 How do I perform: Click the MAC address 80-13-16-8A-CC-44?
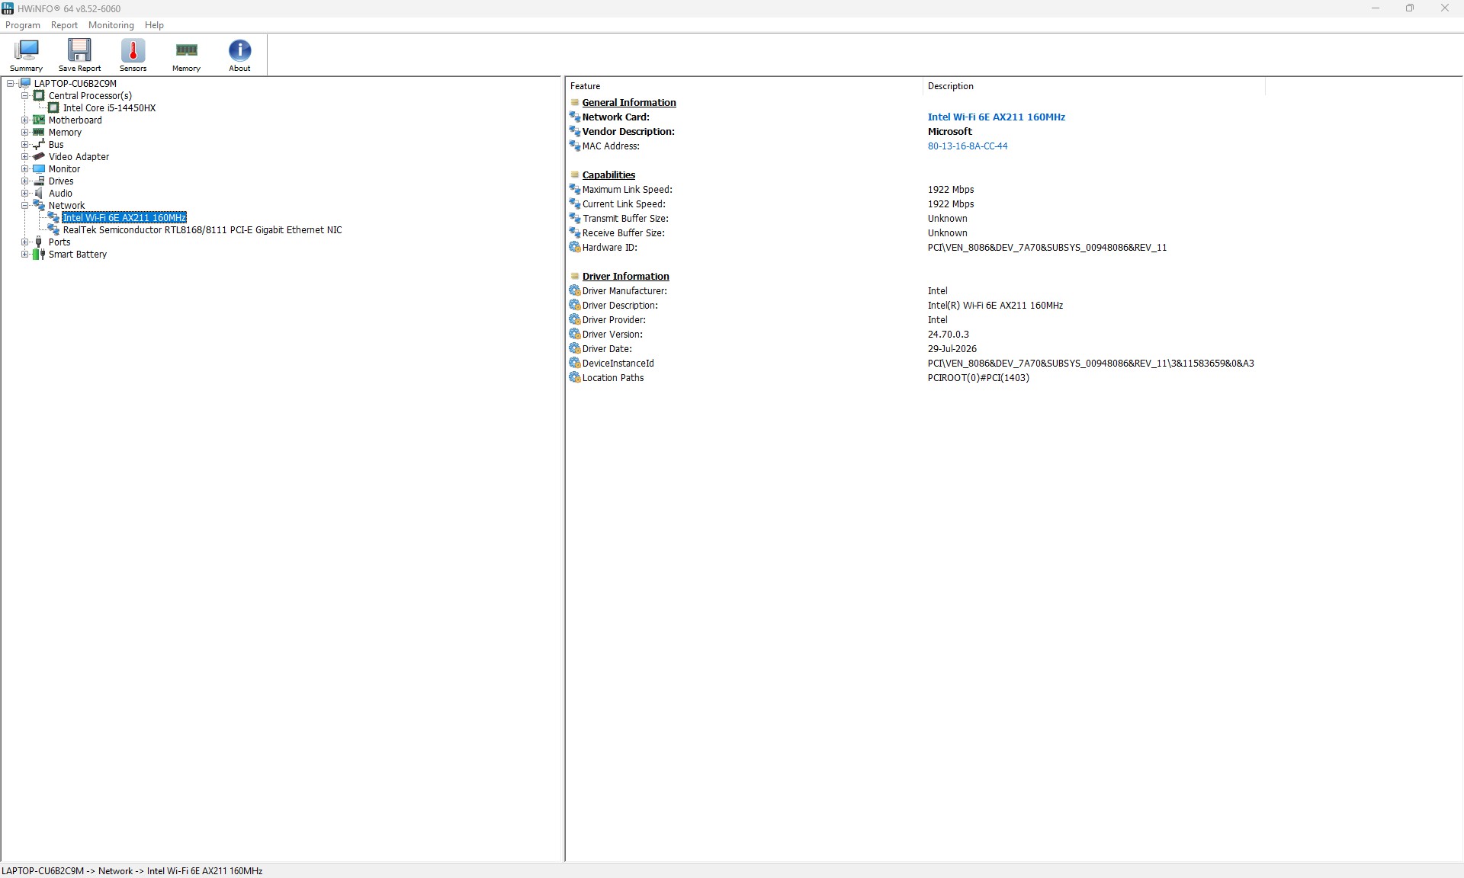pyautogui.click(x=967, y=146)
